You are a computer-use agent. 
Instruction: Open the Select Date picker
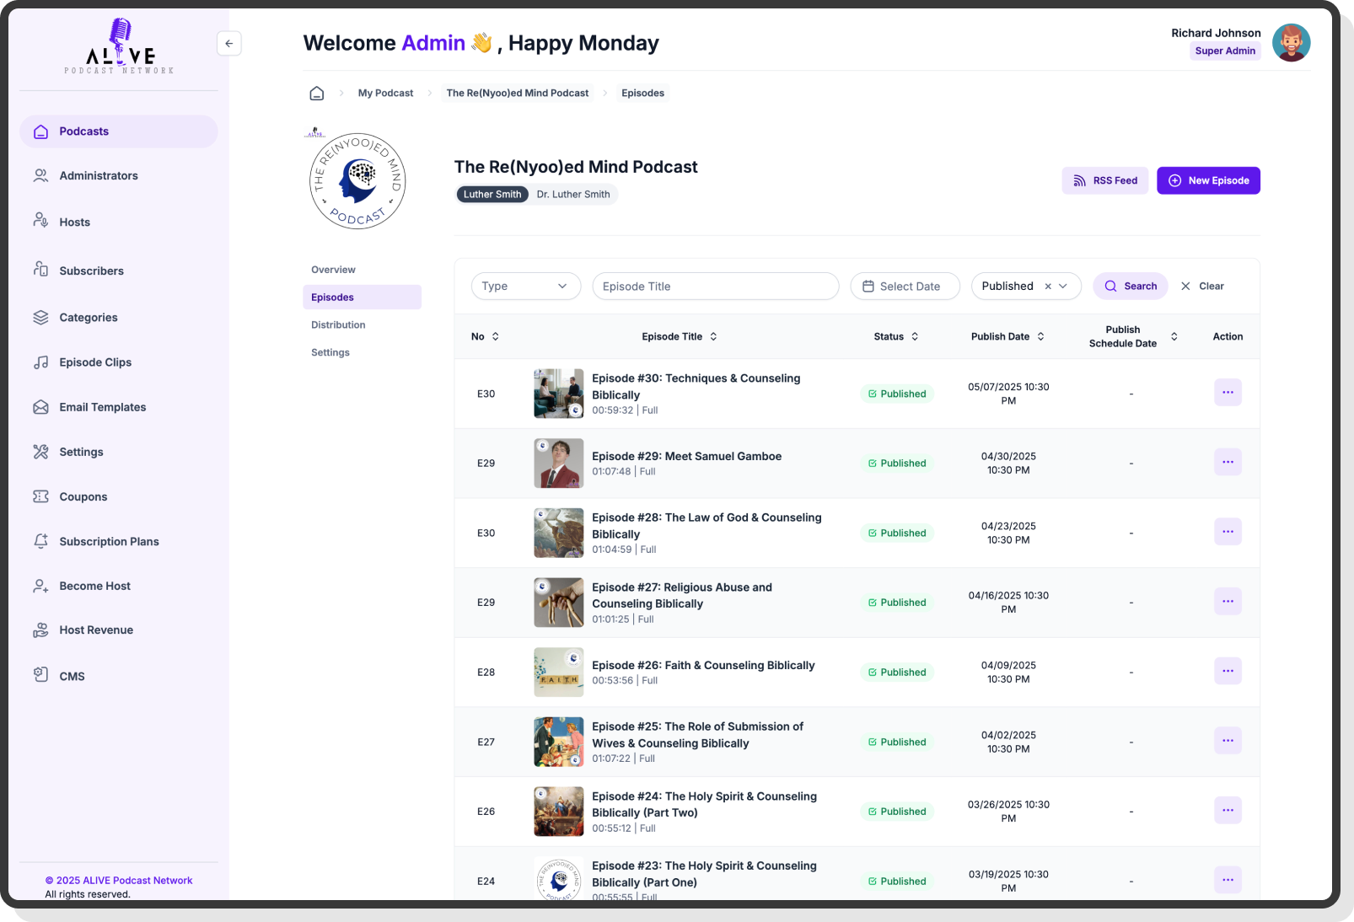click(904, 287)
